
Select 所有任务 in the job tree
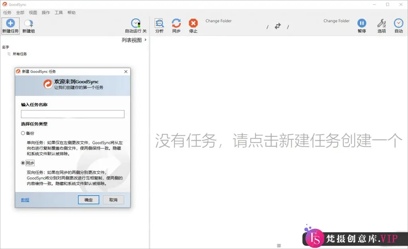[20, 54]
